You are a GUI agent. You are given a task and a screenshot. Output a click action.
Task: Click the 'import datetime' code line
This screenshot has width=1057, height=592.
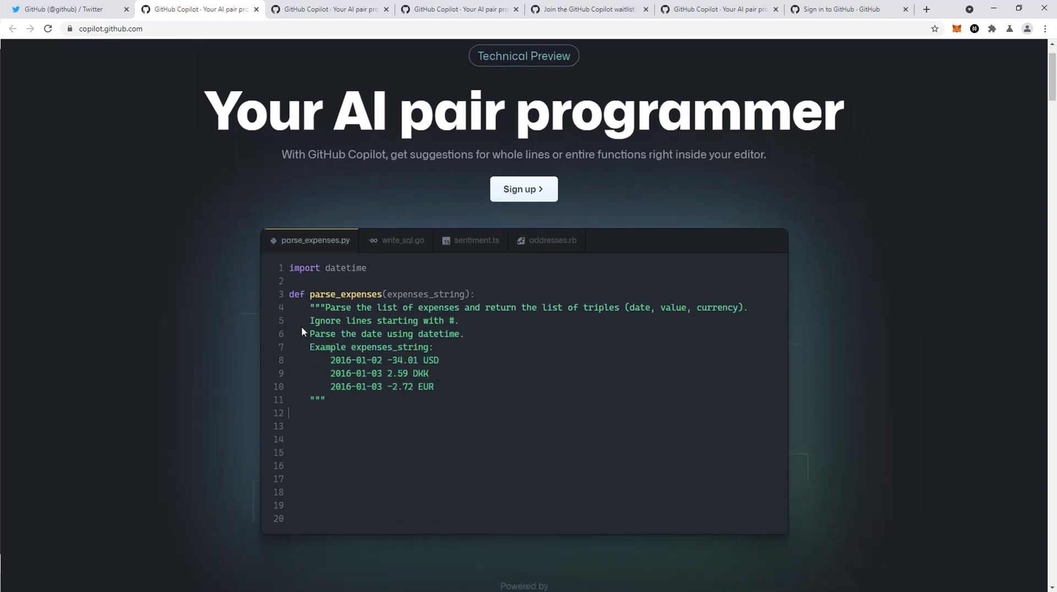[x=328, y=268]
